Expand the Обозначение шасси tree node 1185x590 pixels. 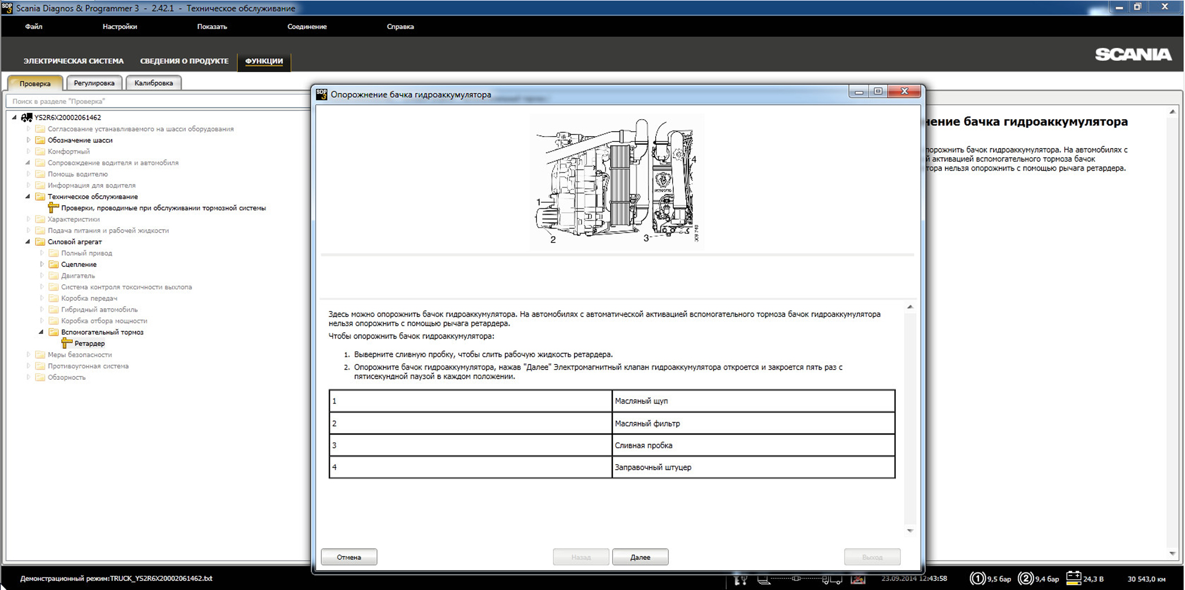coord(28,140)
